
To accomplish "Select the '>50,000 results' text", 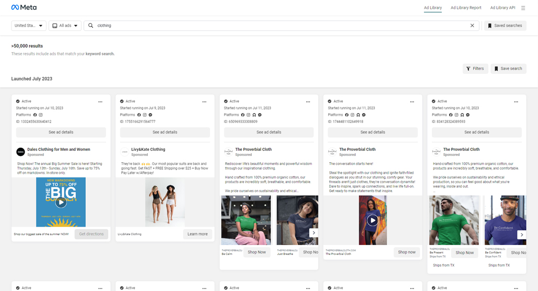I will [x=27, y=46].
